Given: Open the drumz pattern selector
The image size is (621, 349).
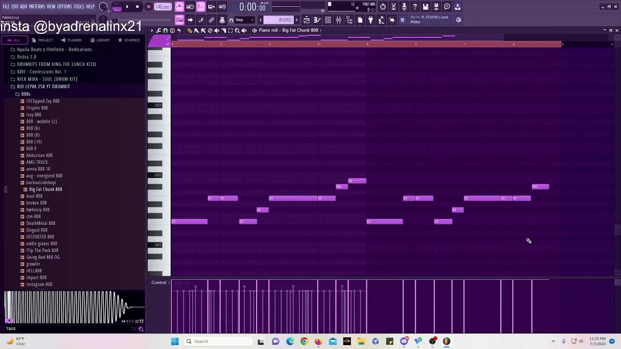Looking at the screenshot, I should tap(278, 20).
